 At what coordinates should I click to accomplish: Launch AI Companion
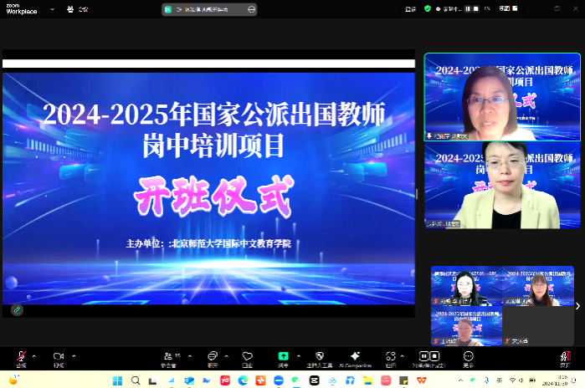[355, 356]
